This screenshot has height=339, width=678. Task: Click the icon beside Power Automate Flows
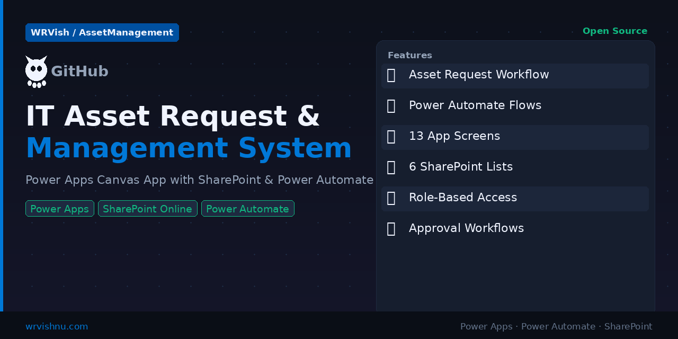(x=391, y=106)
